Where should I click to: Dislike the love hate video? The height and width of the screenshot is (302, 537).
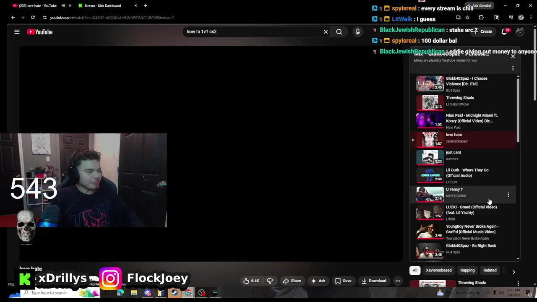click(270, 281)
